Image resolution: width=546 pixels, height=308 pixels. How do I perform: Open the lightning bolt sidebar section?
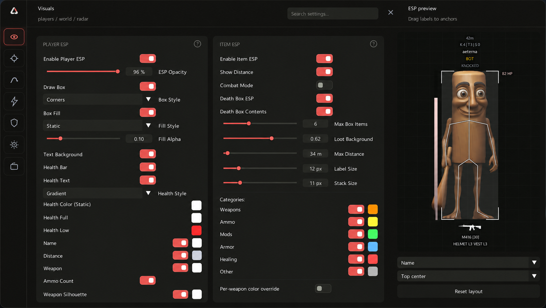click(x=14, y=101)
